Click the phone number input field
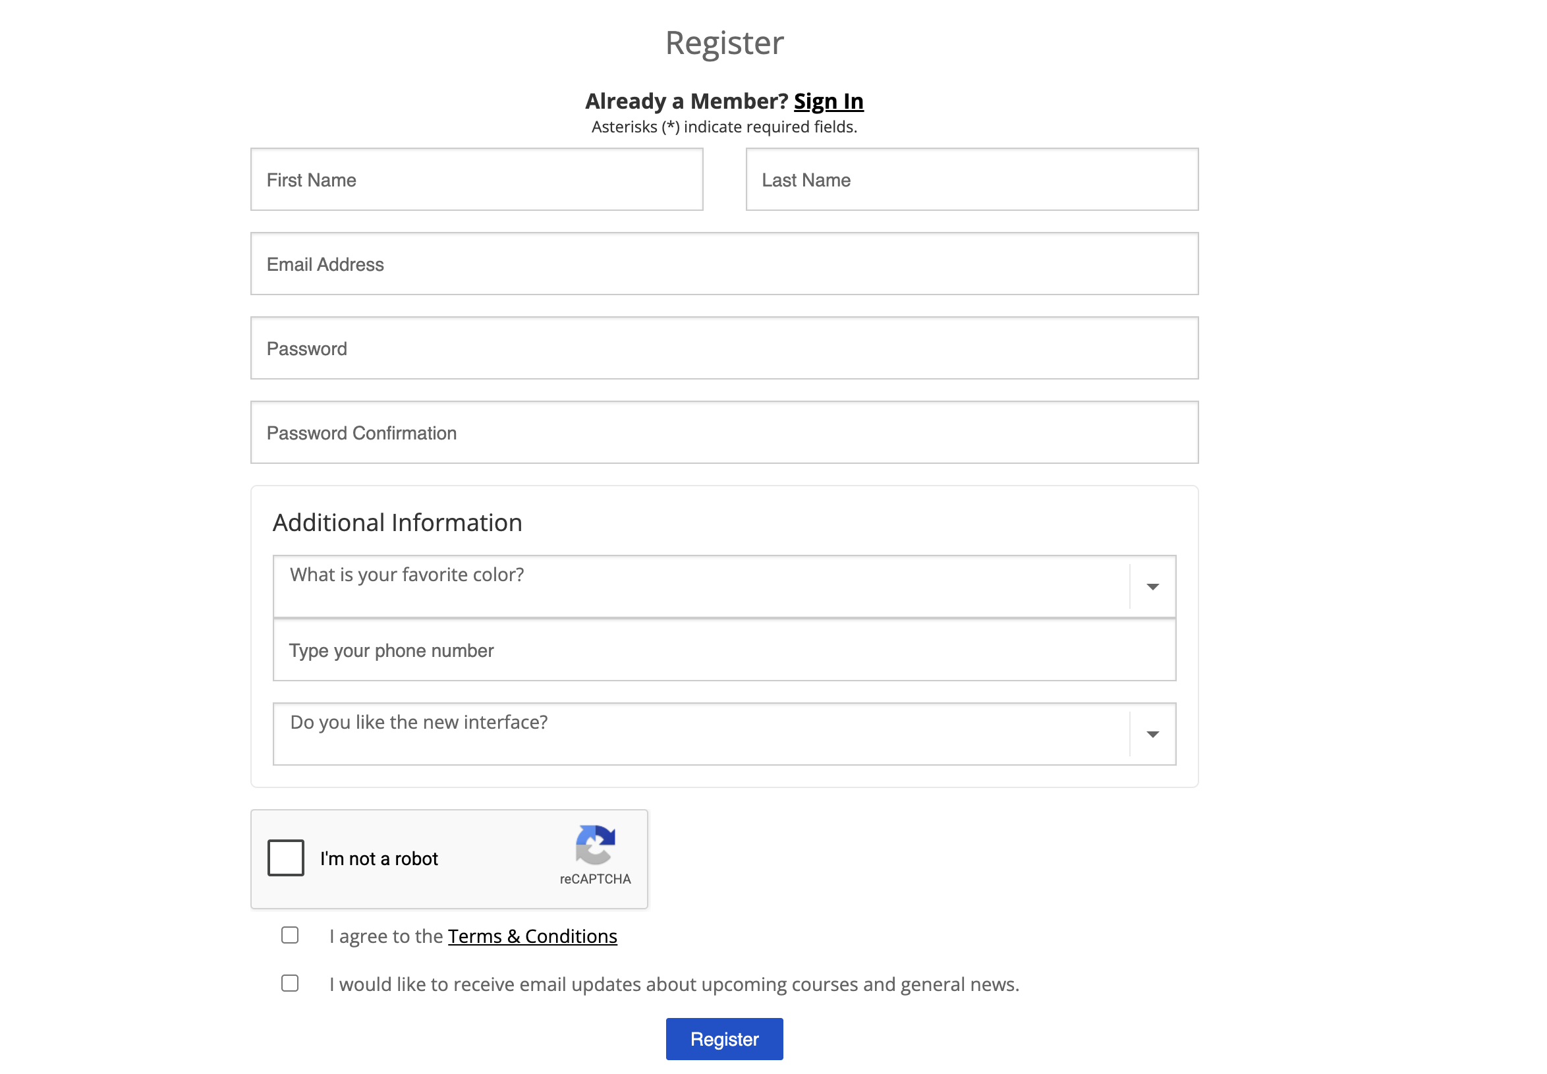1547x1074 pixels. tap(724, 650)
